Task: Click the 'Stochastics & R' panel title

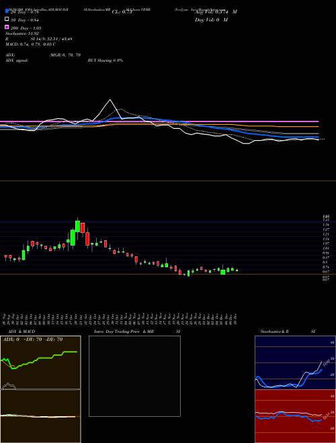Action: coord(274,332)
